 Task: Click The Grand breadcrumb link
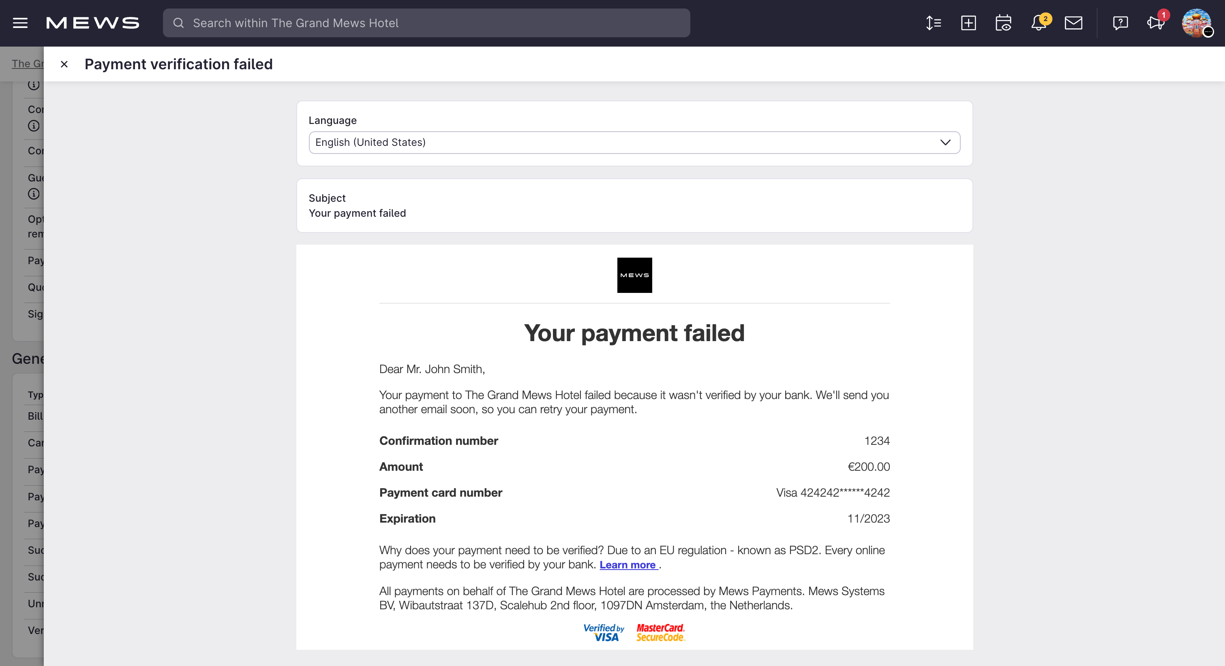(28, 64)
